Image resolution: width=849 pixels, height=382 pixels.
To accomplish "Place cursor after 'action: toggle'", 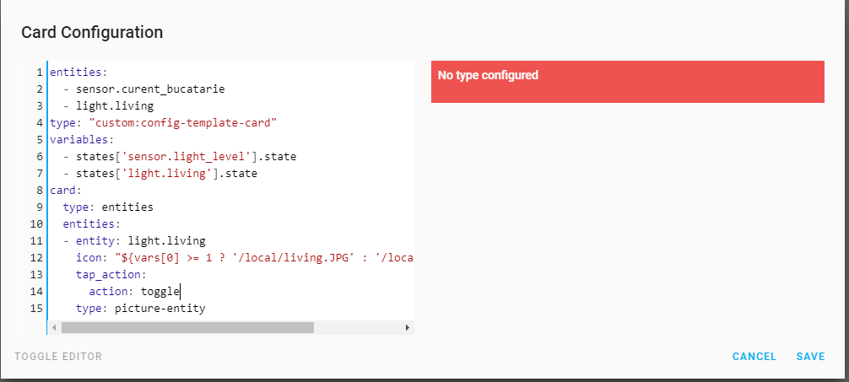I will coord(181,292).
